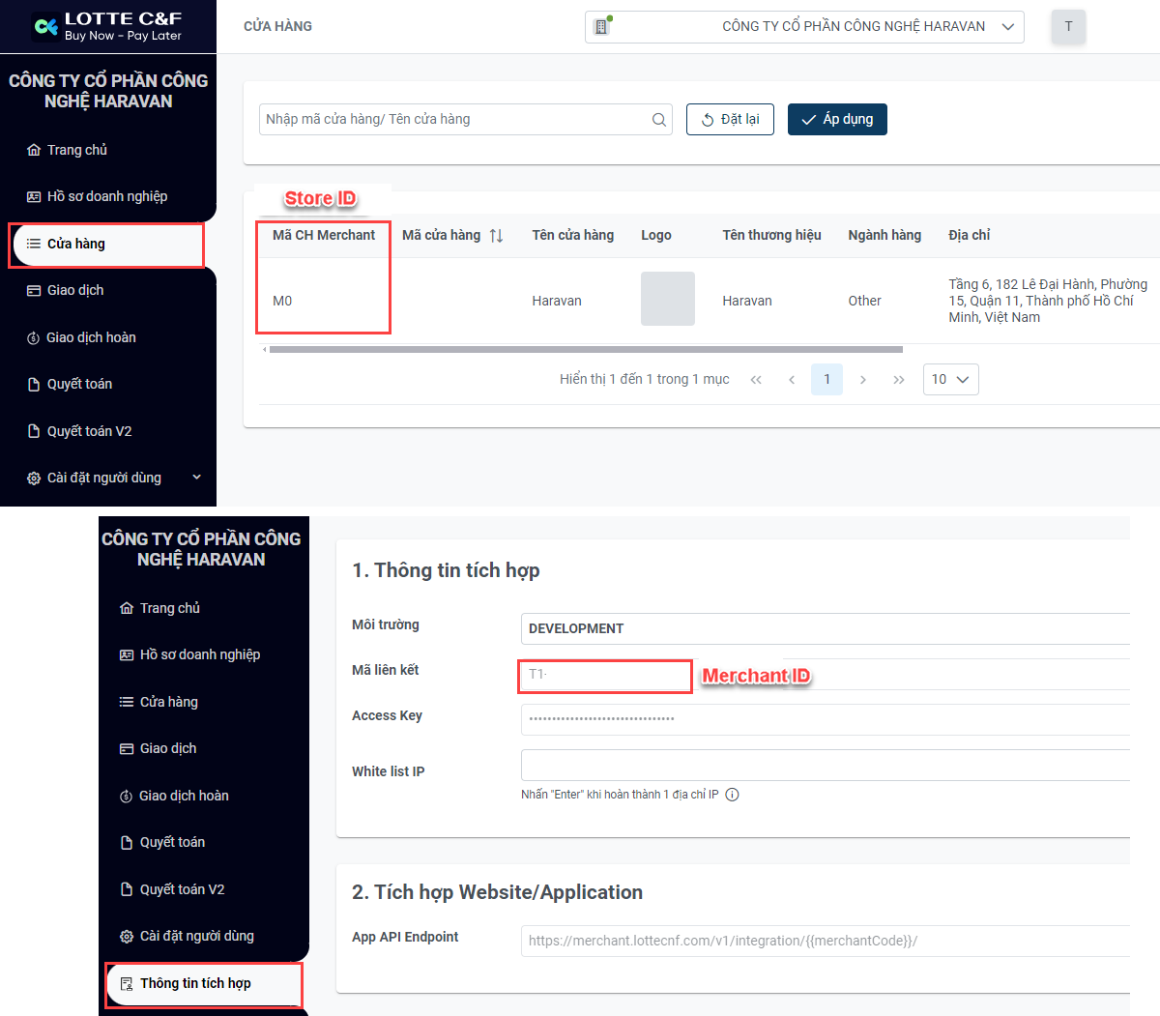The width and height of the screenshot is (1160, 1016).
Task: Select page 1 in pagination
Action: (826, 379)
